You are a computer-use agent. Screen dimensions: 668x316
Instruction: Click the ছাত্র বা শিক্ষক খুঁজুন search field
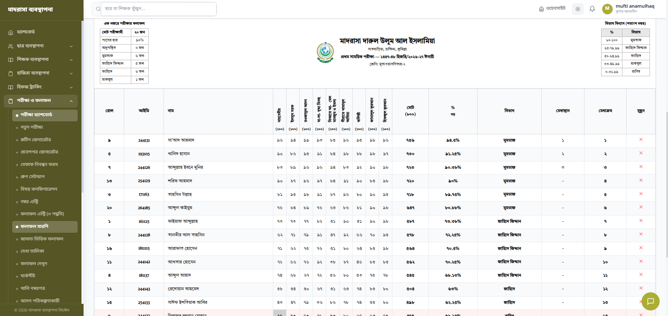[x=159, y=9]
